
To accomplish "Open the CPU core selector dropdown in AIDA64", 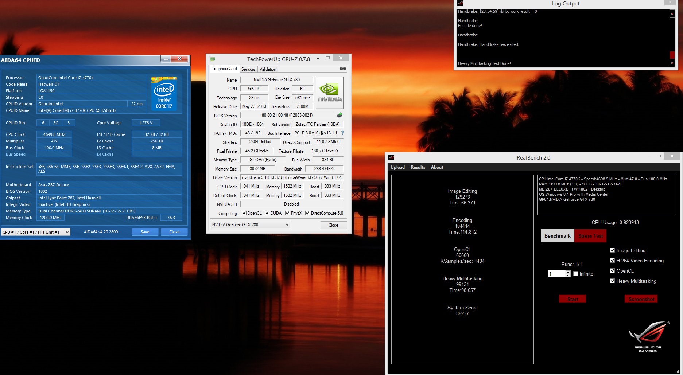I will coord(36,232).
